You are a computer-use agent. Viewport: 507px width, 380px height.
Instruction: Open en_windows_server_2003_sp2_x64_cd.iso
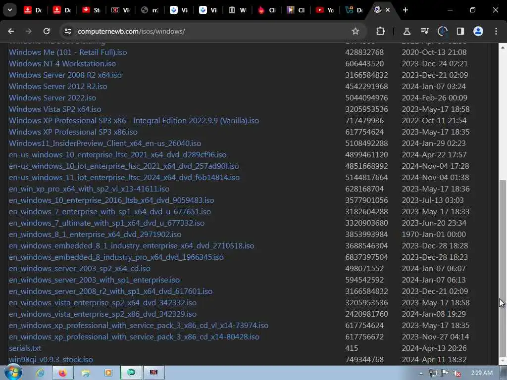80,269
